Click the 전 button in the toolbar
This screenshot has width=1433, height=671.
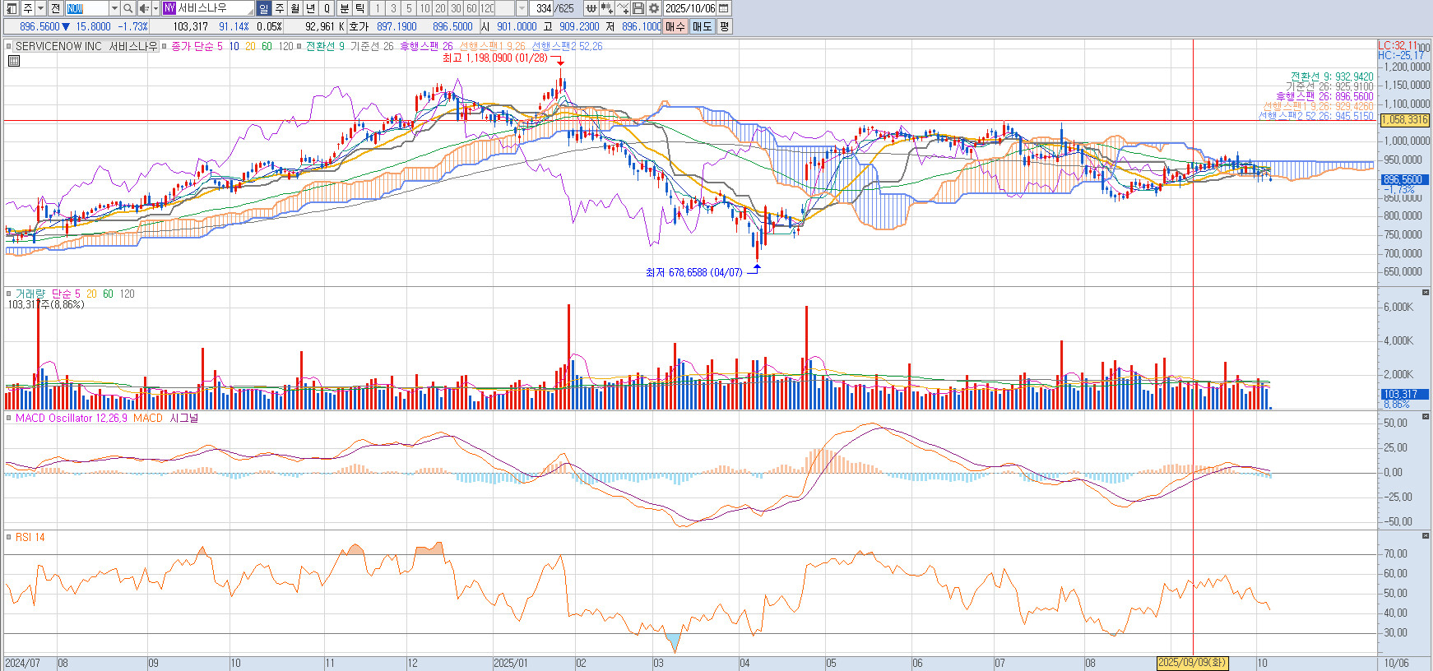[55, 8]
